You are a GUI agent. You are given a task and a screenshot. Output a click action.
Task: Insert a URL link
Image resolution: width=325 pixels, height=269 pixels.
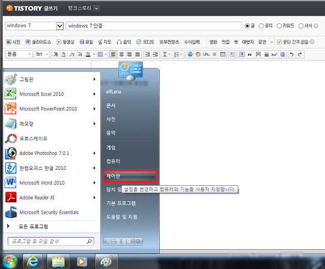(x=206, y=55)
